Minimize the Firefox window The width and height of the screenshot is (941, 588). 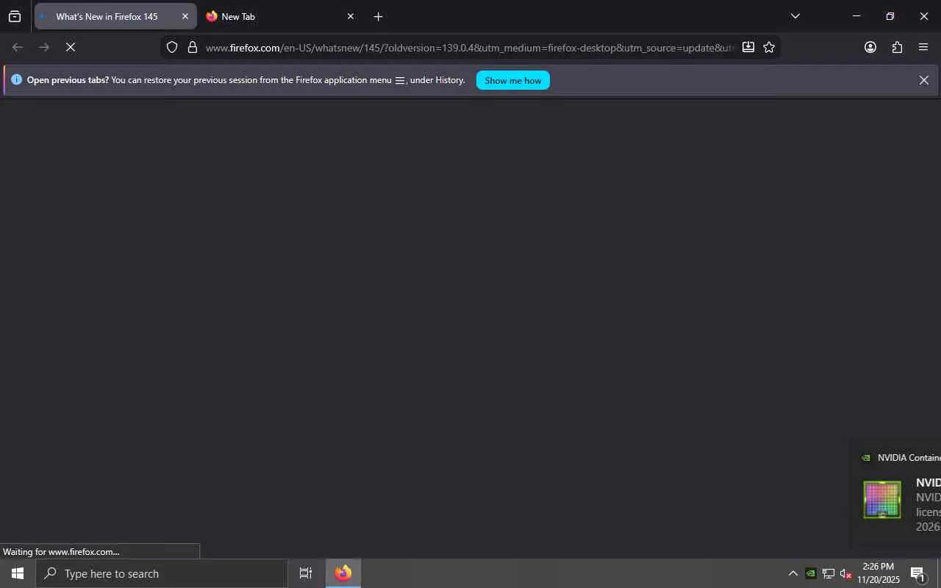856,16
